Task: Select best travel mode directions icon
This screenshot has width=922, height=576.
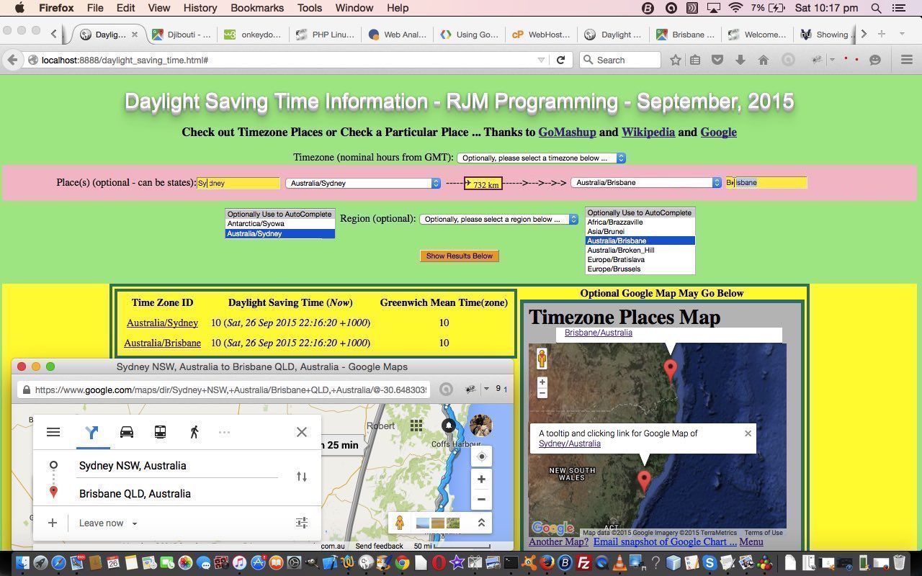Action: (x=91, y=432)
